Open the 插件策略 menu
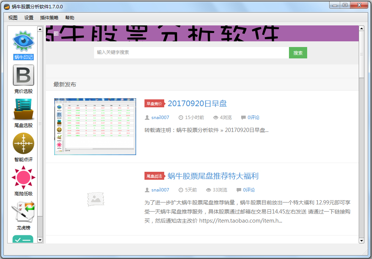 coord(49,17)
